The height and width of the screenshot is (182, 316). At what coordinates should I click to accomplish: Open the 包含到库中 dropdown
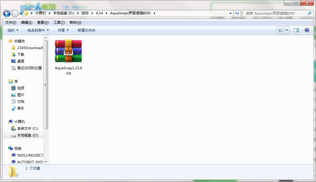38,30
